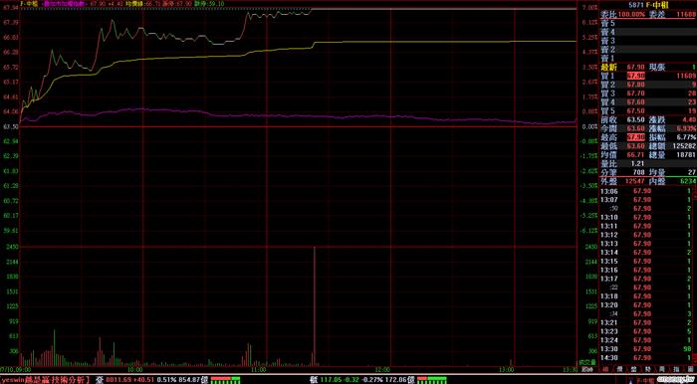Select the 13:17 tick row
The height and width of the screenshot is (384, 697).
pos(647,279)
